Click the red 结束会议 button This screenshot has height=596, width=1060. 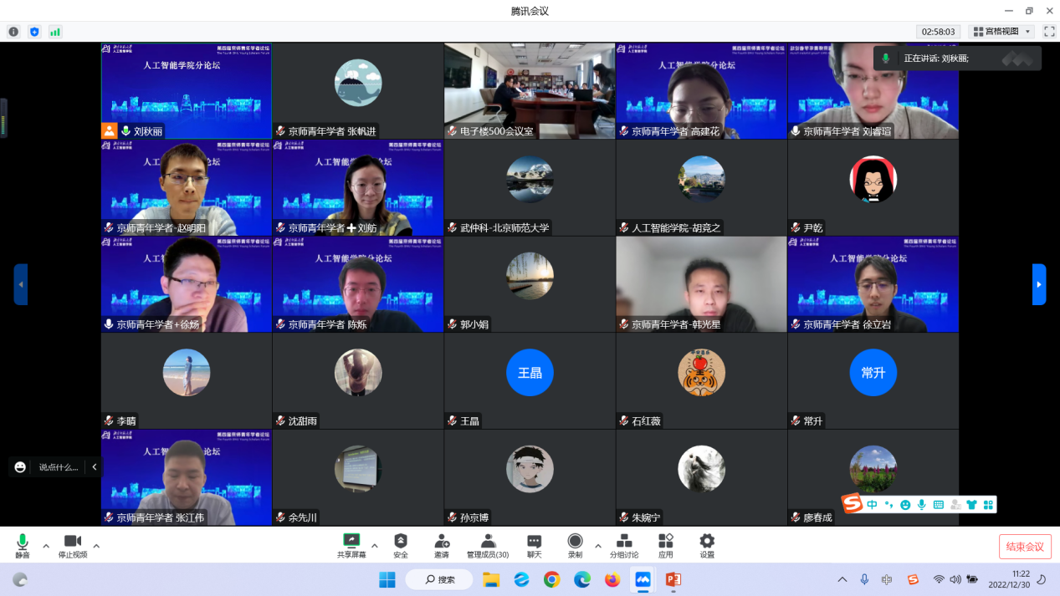pos(1025,547)
